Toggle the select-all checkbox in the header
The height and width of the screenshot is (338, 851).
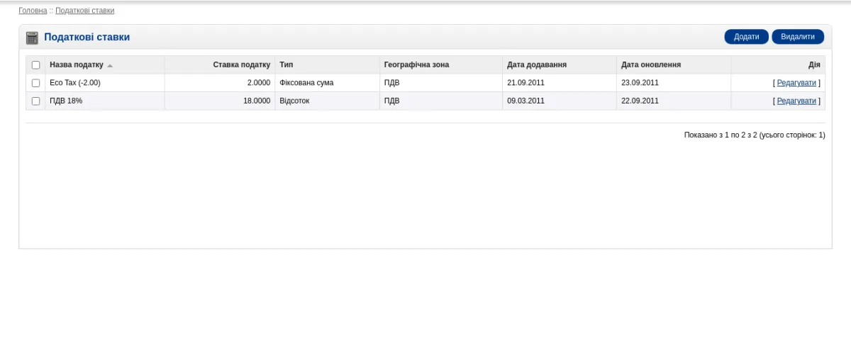click(35, 65)
